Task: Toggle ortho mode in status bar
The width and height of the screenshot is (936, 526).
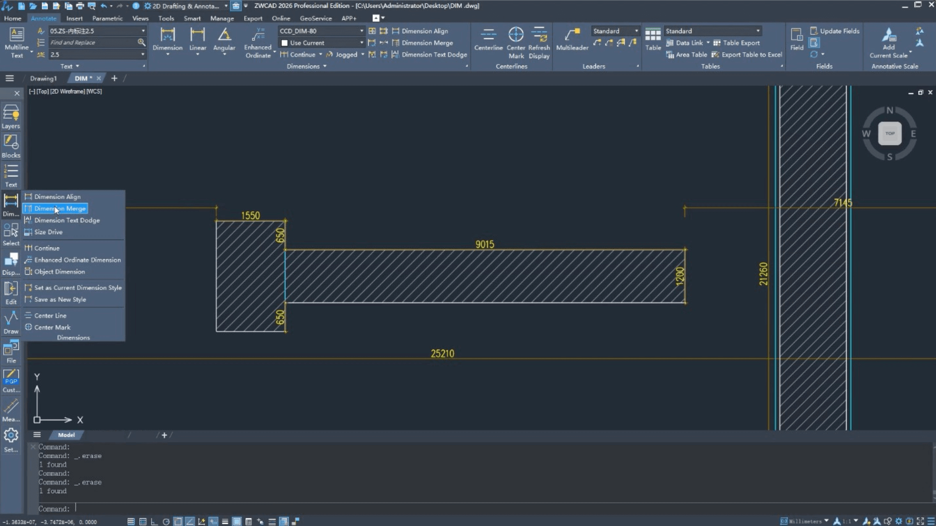Action: 154,521
